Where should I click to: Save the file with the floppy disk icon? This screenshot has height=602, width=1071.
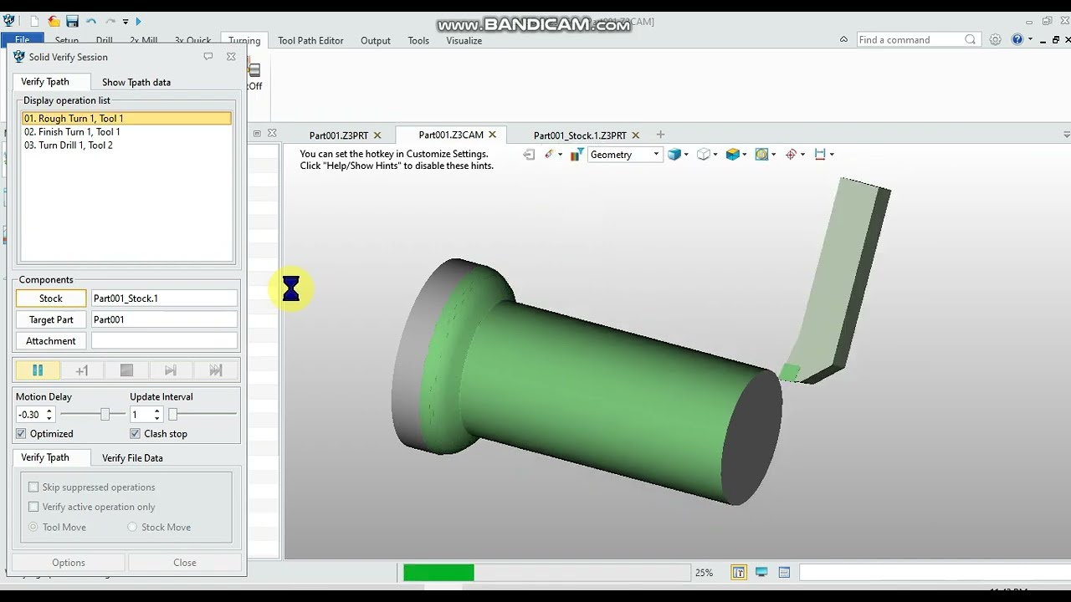(x=73, y=21)
